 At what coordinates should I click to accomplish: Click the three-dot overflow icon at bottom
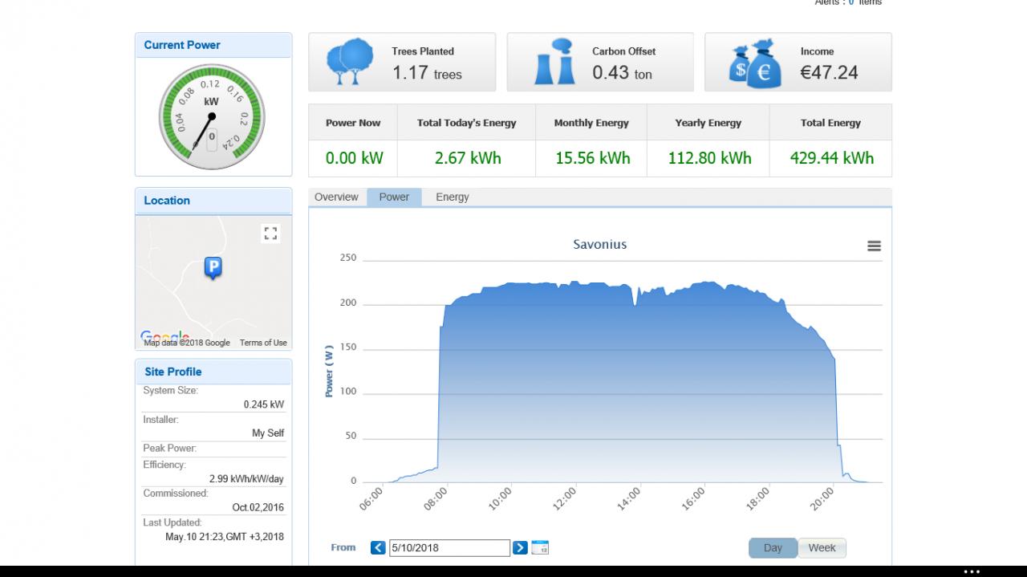tap(972, 572)
